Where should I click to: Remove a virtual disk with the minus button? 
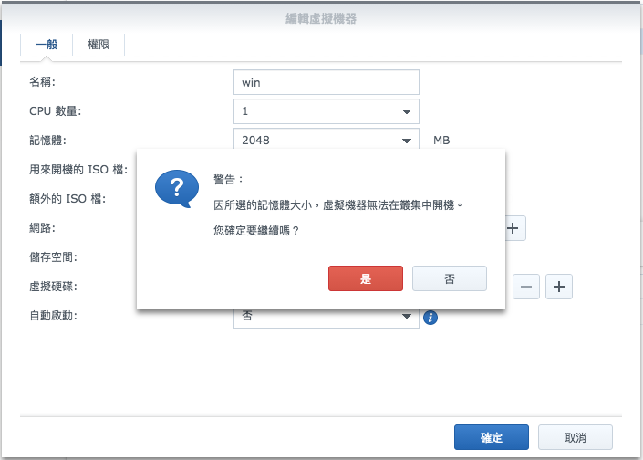pos(526,287)
